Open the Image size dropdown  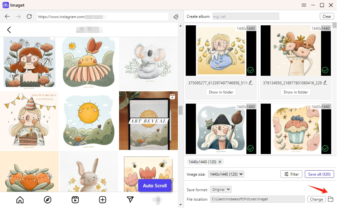click(226, 174)
